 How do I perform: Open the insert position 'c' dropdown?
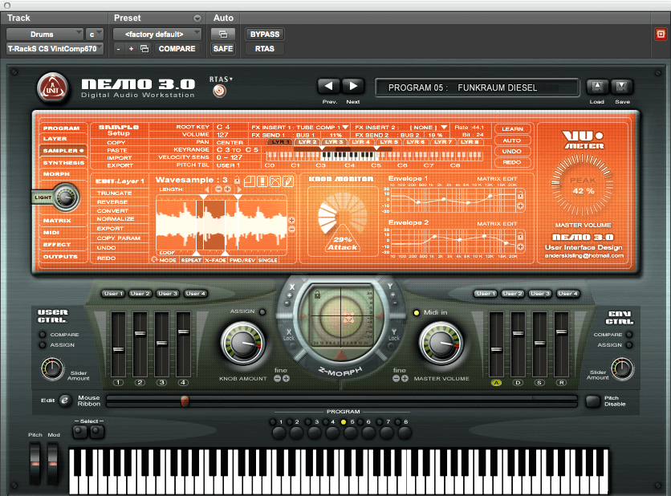click(x=95, y=35)
